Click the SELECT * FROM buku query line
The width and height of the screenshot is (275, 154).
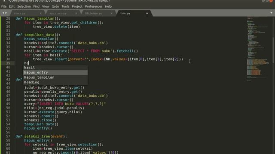[81, 51]
